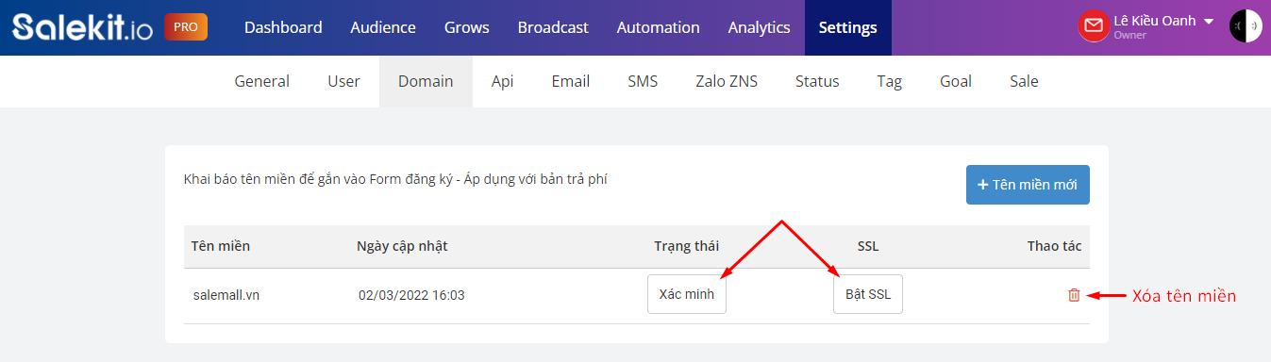Image resolution: width=1271 pixels, height=362 pixels.
Task: Switch to the SMS tab
Action: [643, 81]
